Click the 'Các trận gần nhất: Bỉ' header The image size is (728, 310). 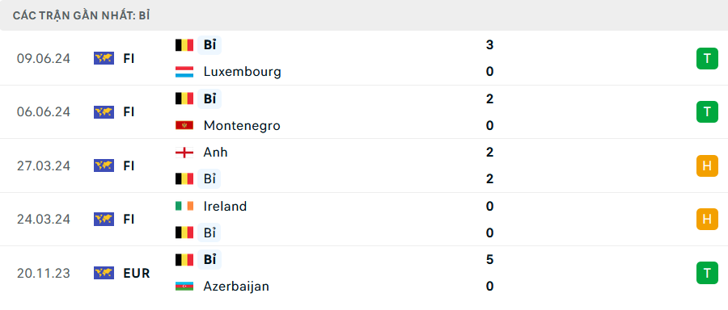pos(81,16)
